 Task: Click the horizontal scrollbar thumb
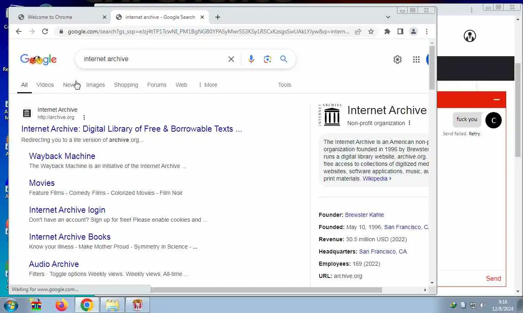pos(266,290)
